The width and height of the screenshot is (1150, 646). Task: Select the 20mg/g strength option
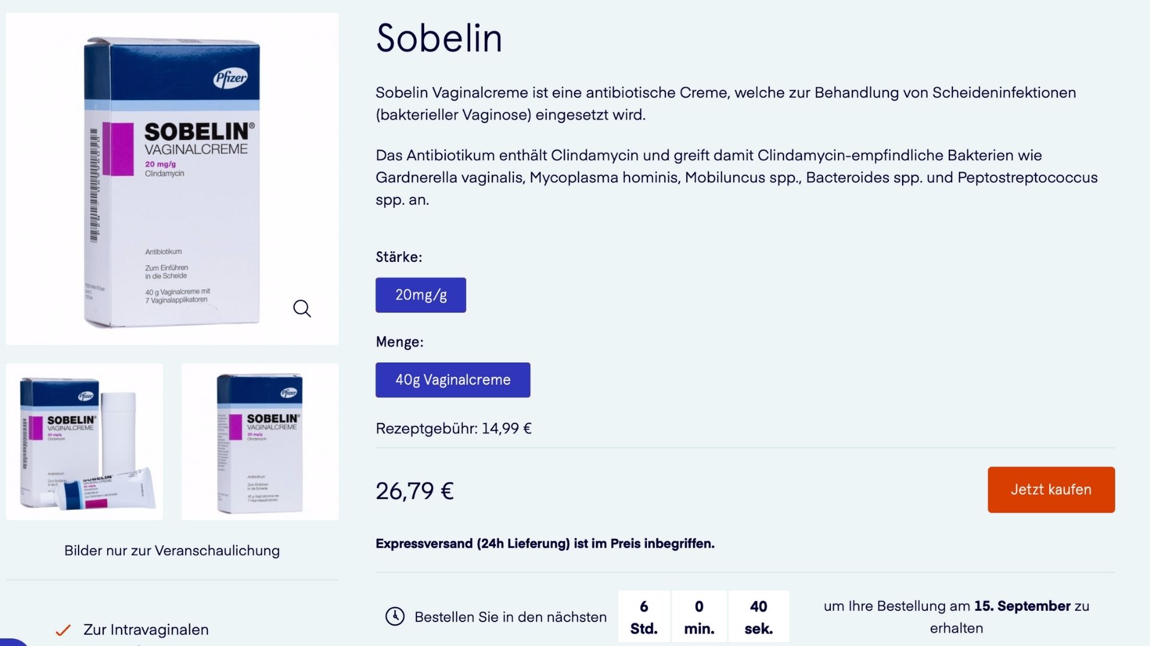[x=420, y=295]
